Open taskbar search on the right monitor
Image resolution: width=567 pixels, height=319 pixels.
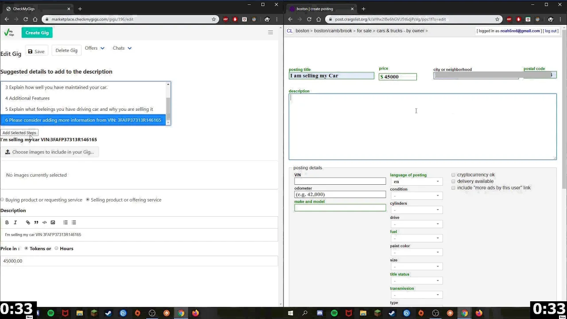pos(305,313)
